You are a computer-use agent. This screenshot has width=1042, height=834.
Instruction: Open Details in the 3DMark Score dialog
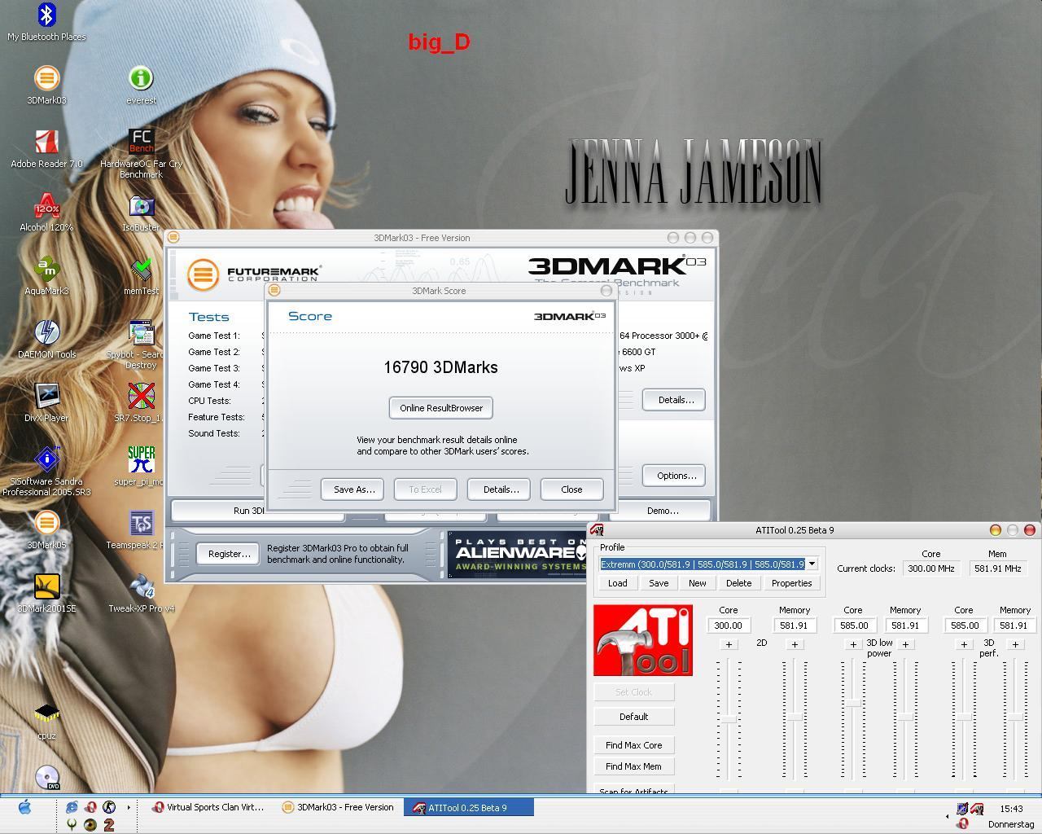tap(501, 489)
